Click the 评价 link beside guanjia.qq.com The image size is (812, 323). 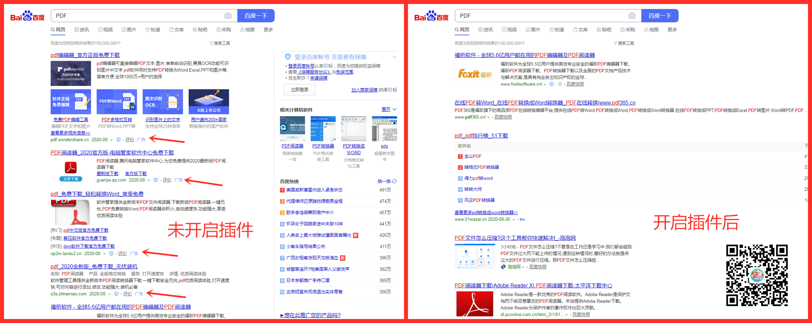[167, 180]
